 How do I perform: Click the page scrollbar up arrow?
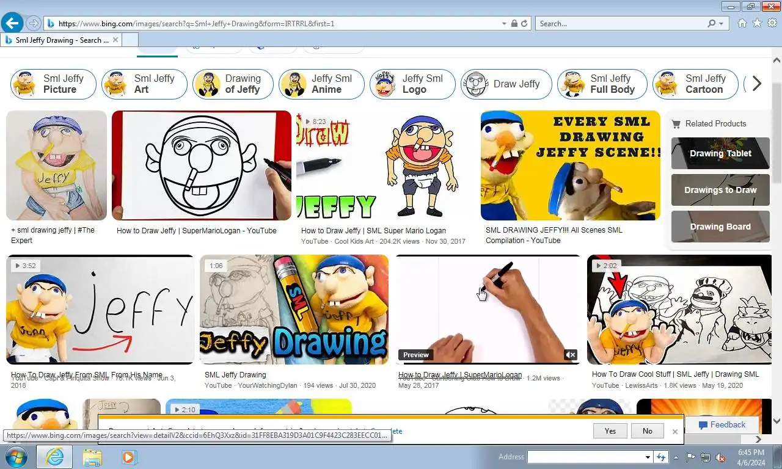777,60
